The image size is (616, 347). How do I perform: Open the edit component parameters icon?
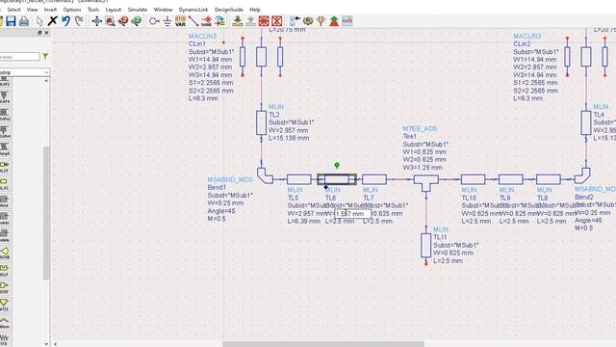point(295,21)
